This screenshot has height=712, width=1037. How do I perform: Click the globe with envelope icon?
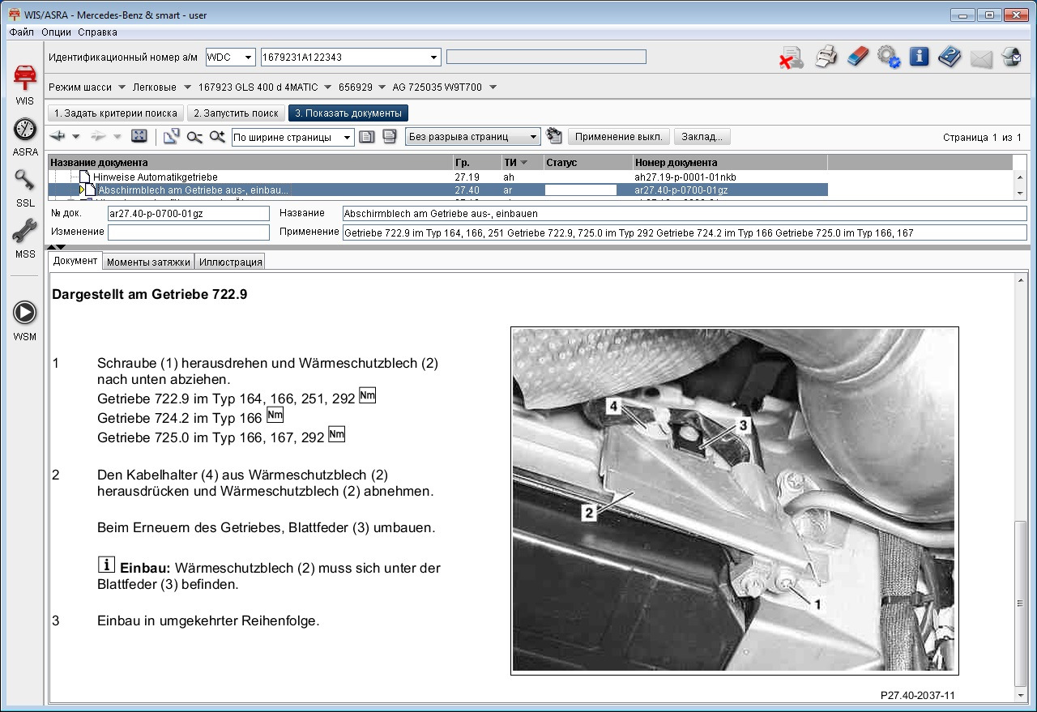point(1011,57)
